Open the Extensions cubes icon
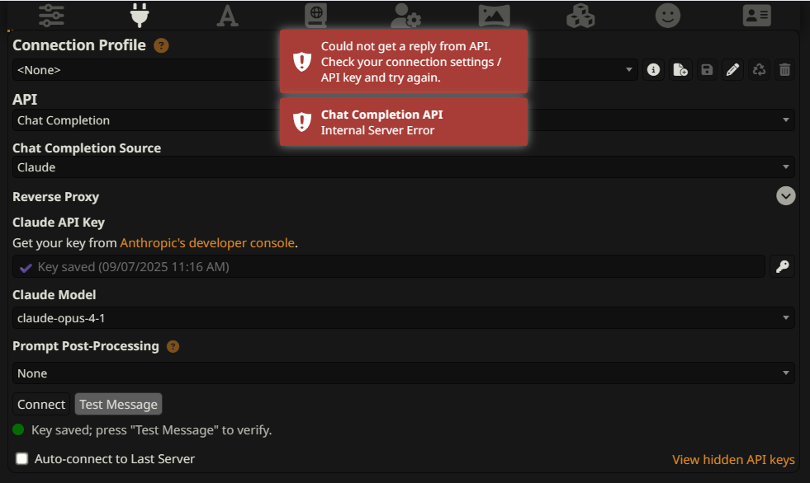Image resolution: width=810 pixels, height=483 pixels. 580,16
